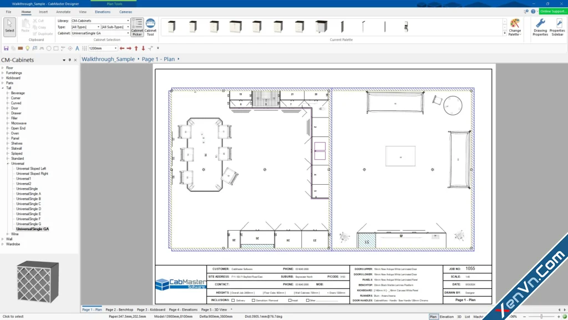The image size is (568, 320).
Task: Pick the last palette item (tall appliance)
Action: pos(406,27)
